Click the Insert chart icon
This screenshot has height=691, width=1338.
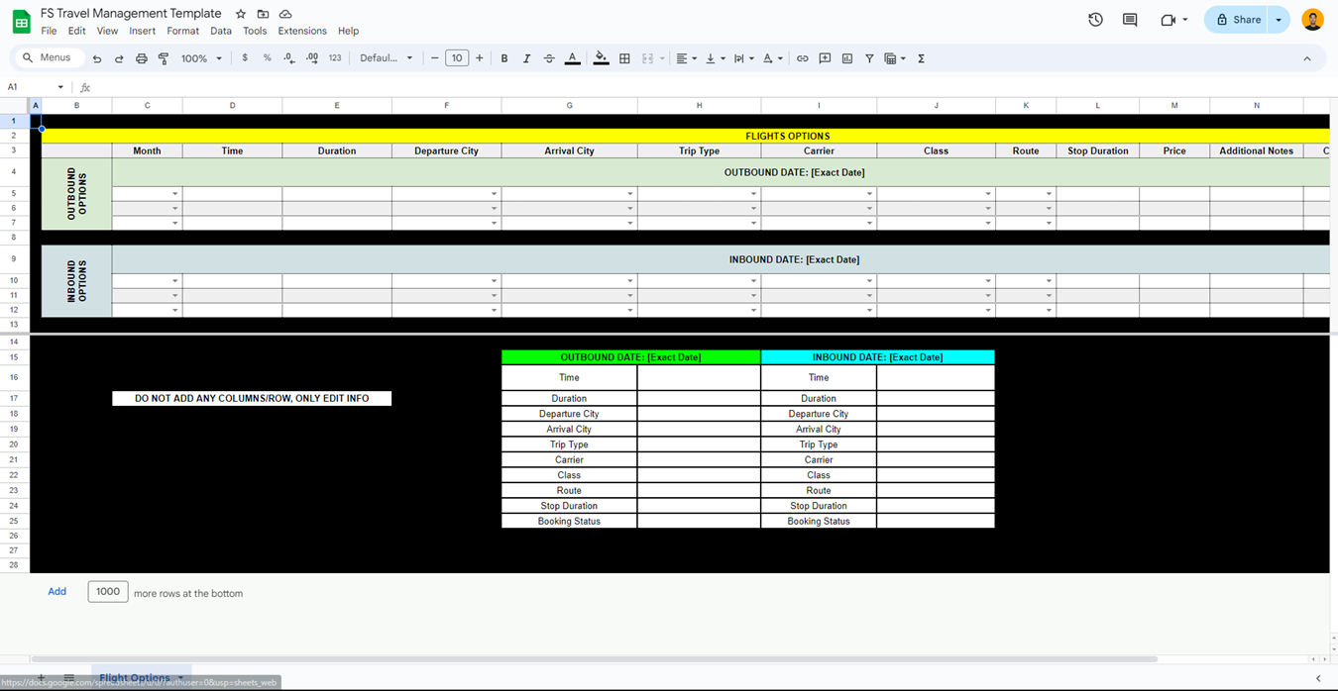tap(847, 58)
